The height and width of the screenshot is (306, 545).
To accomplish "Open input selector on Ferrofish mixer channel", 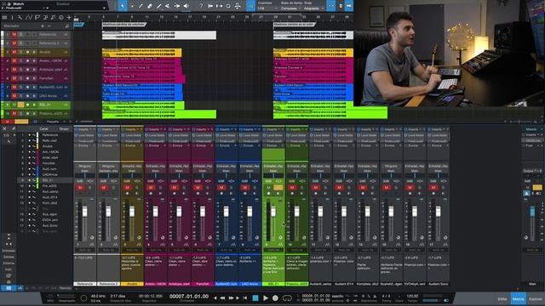I will (x=203, y=167).
